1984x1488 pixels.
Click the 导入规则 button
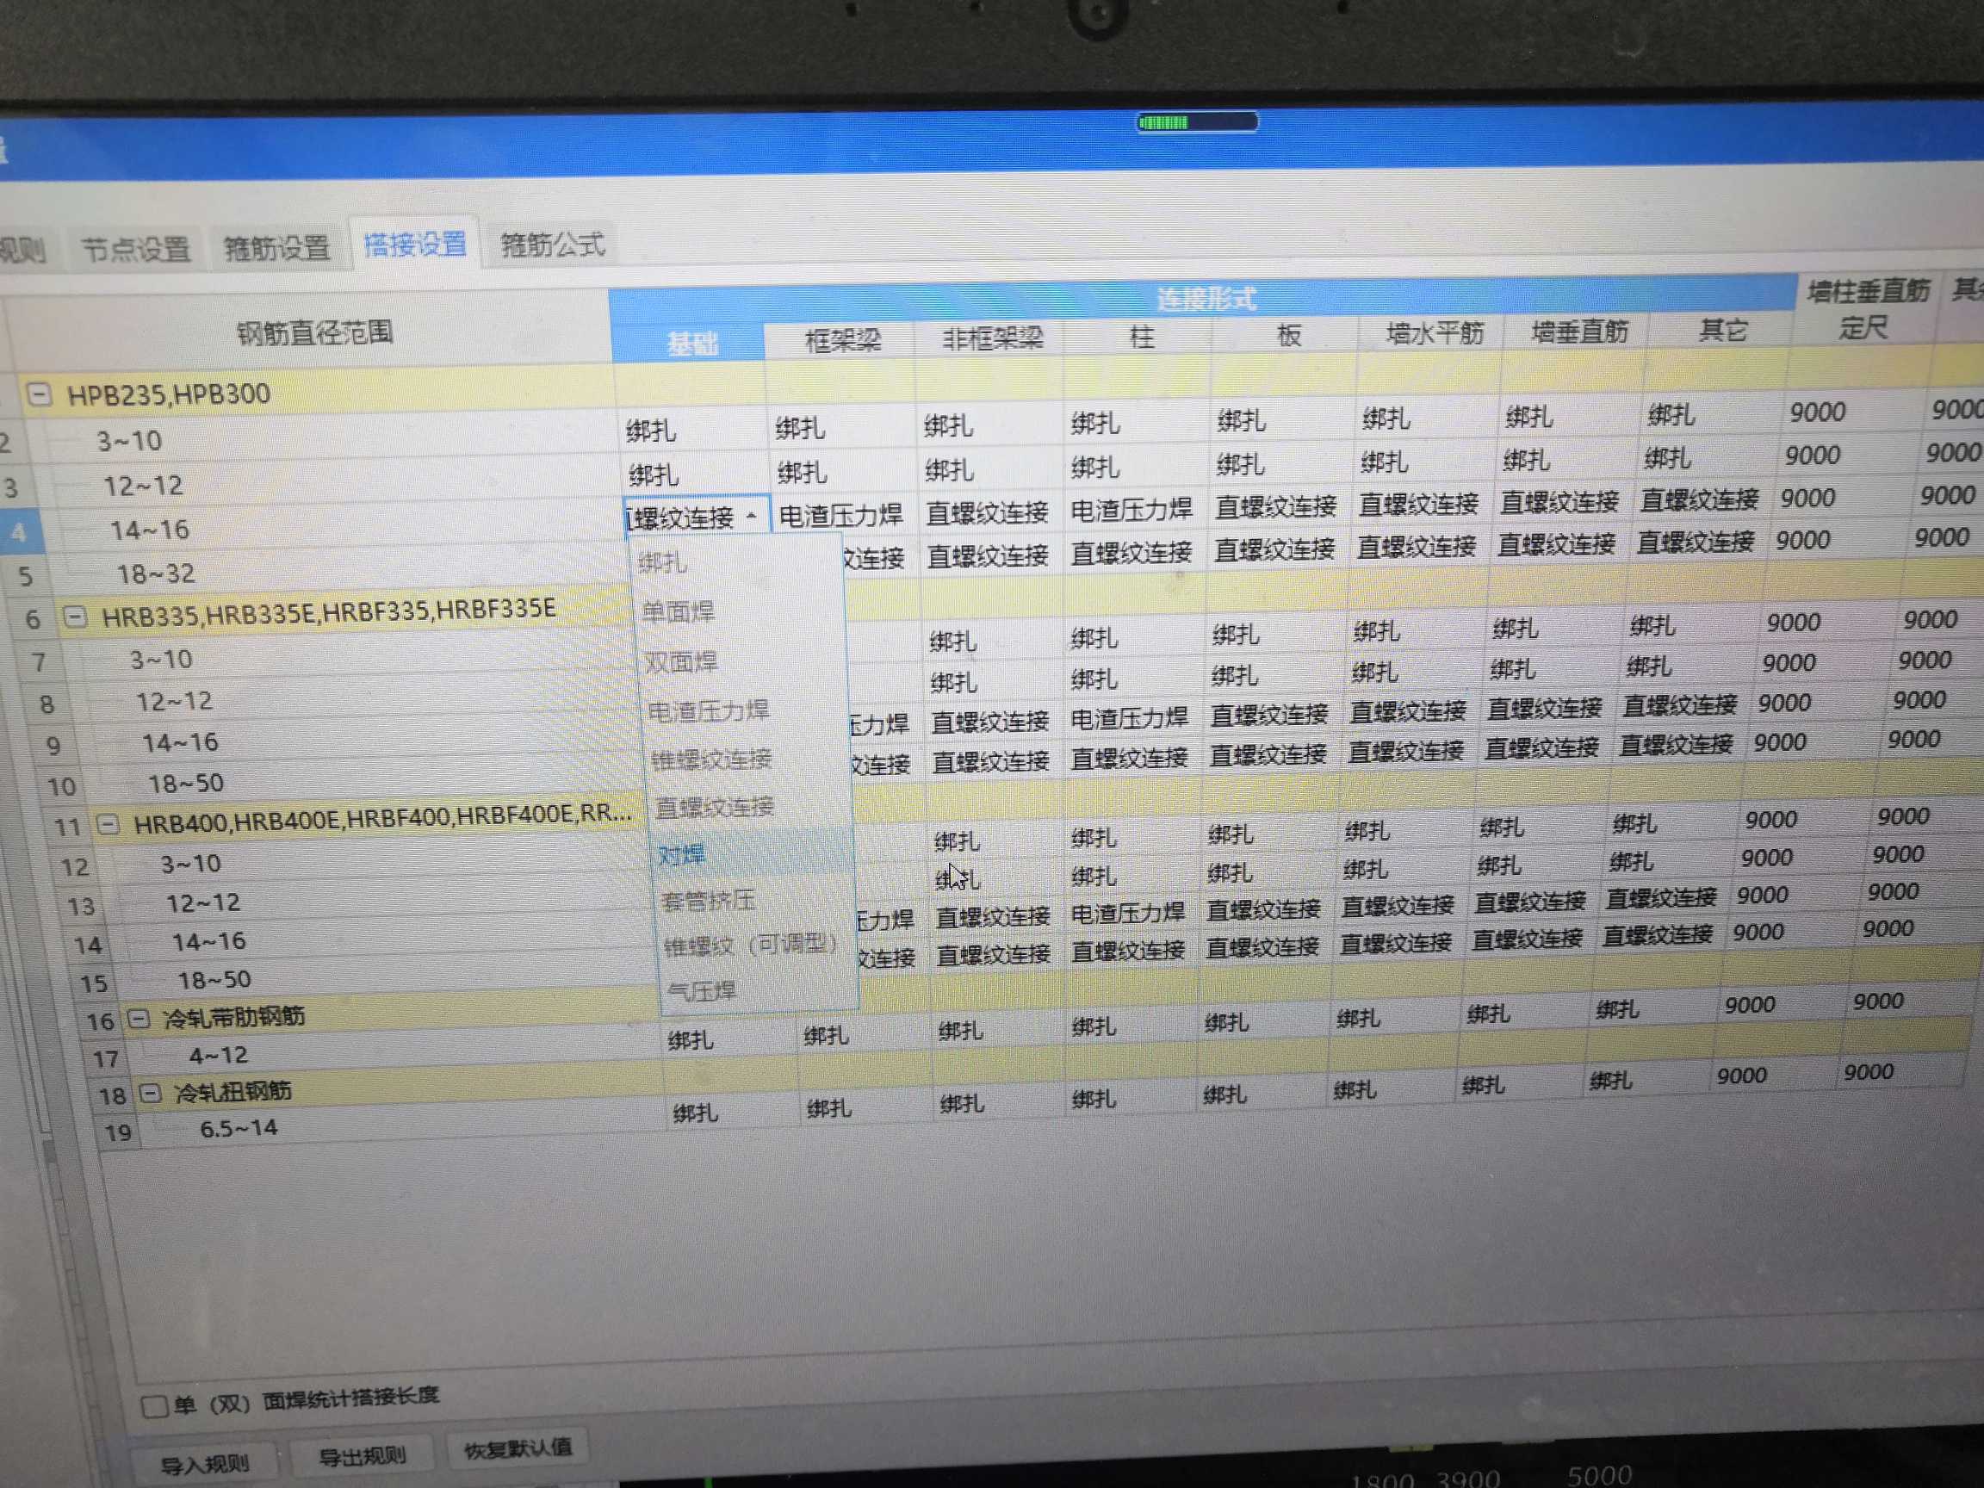pos(204,1464)
